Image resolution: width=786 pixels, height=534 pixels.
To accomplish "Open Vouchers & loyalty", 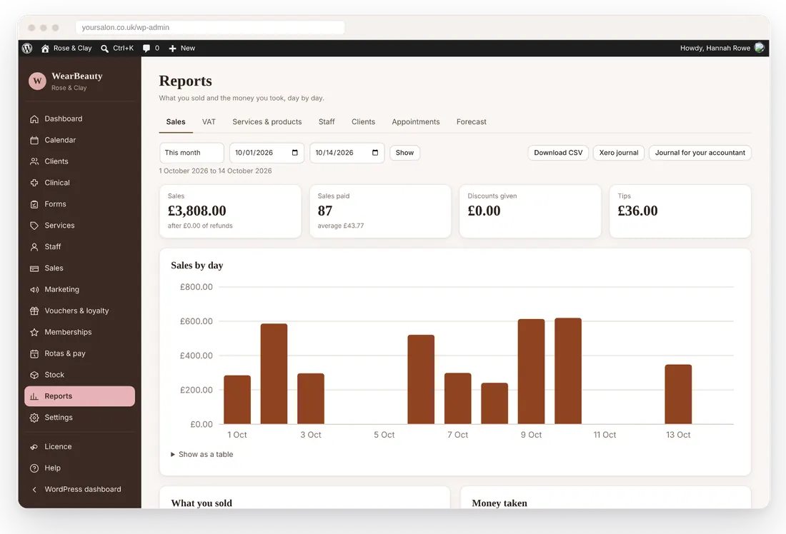I will click(x=79, y=311).
